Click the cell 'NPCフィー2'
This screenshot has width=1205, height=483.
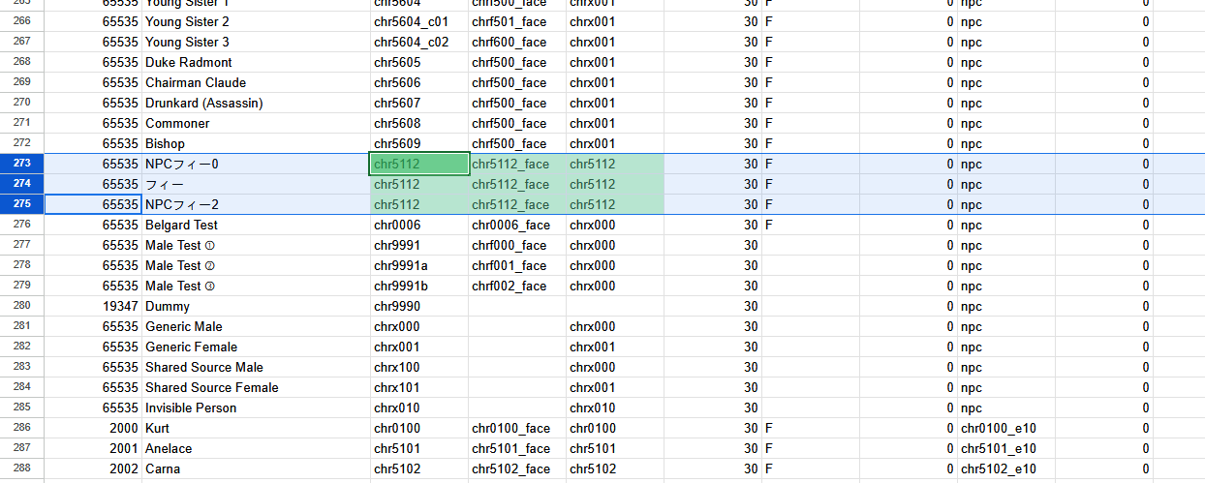(x=256, y=204)
